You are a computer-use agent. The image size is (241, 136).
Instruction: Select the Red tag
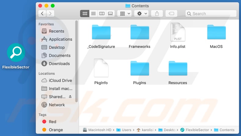tap(49, 122)
